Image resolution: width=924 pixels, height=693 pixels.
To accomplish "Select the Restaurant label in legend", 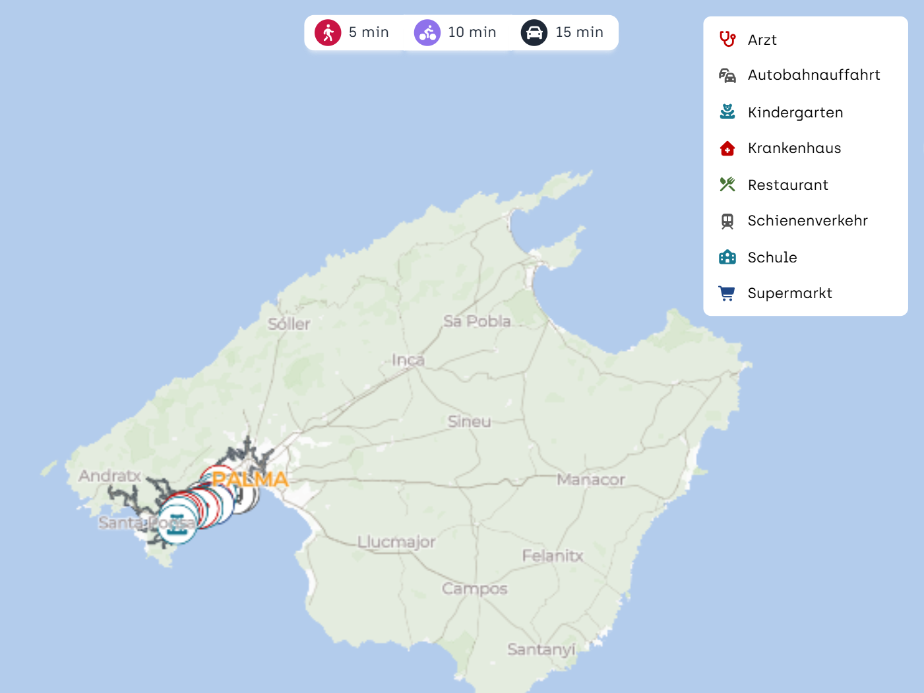I will 787,185.
